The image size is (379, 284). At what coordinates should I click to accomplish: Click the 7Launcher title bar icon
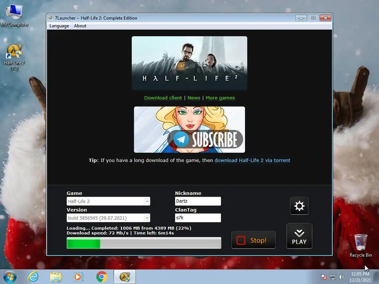point(51,18)
